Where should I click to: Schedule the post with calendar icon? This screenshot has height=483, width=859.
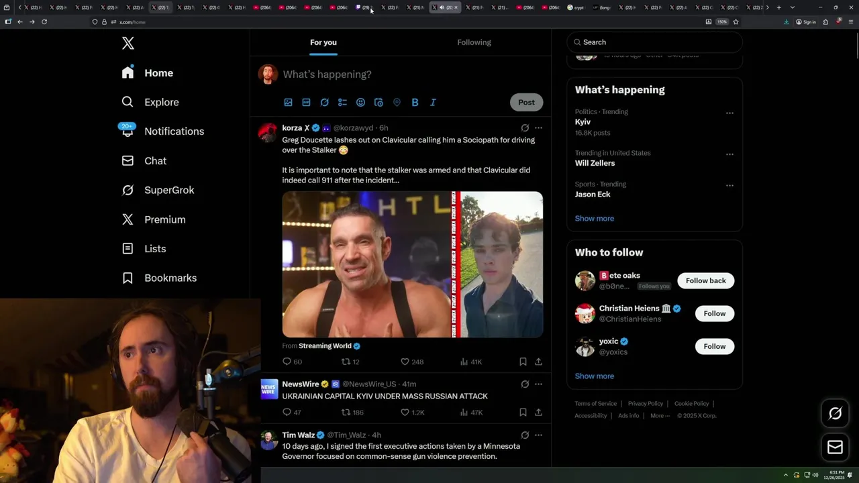378,103
